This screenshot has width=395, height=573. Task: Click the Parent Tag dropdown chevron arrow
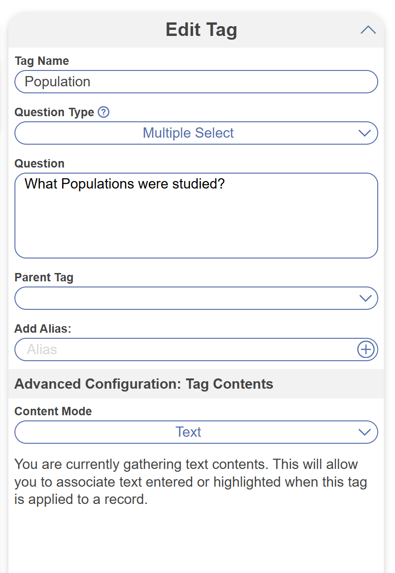click(365, 299)
